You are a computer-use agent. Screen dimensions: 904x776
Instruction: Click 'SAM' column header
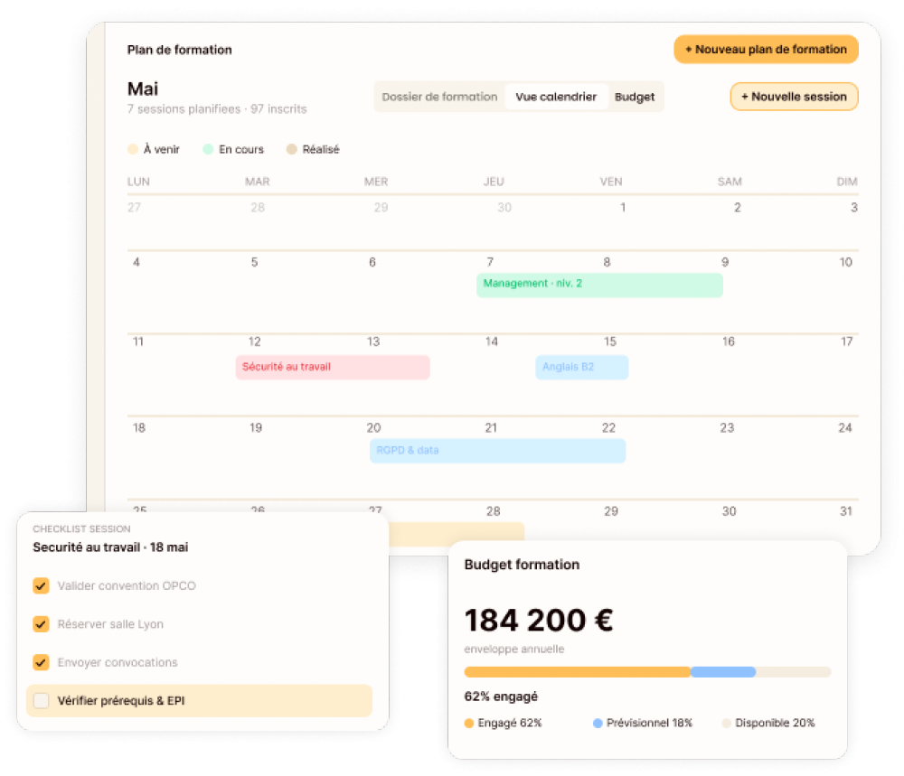point(730,182)
